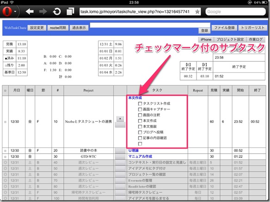The width and height of the screenshot is (270, 202).
Task: Tap the orientation lock status icon
Action: [250, 2]
